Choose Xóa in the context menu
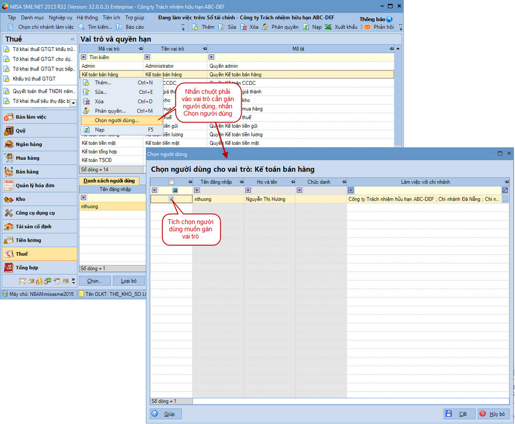 121,101
